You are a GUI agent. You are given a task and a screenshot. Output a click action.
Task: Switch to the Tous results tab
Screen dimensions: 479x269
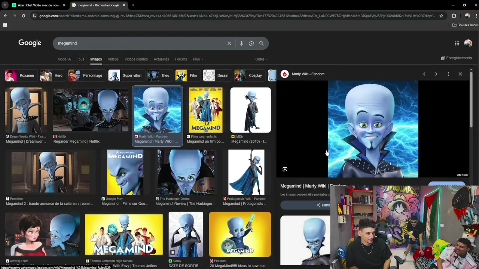click(x=80, y=59)
